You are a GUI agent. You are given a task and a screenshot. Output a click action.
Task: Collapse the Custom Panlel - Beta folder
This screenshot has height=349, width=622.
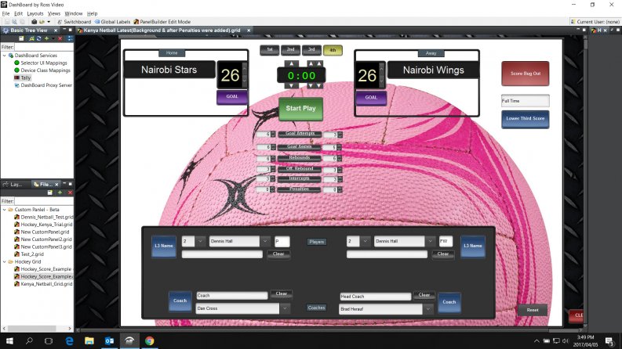pyautogui.click(x=5, y=210)
